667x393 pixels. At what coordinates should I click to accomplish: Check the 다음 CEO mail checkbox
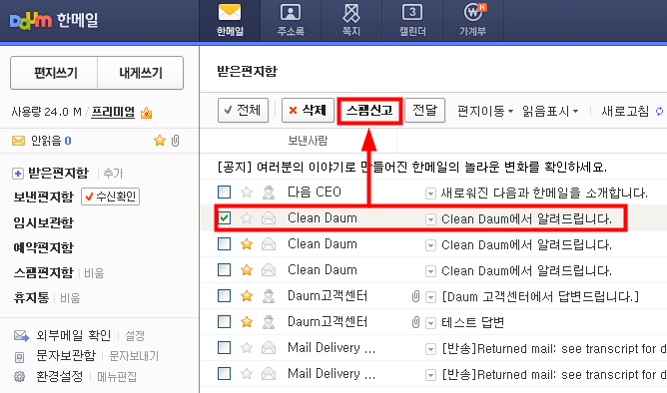(x=225, y=193)
